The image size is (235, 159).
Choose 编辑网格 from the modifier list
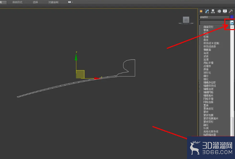(x=208, y=92)
